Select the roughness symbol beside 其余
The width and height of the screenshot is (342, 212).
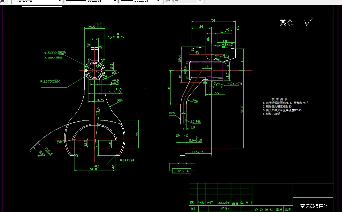click(x=308, y=21)
